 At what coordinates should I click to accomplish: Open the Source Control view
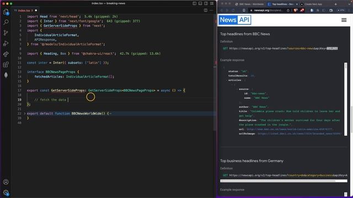(x=6, y=33)
